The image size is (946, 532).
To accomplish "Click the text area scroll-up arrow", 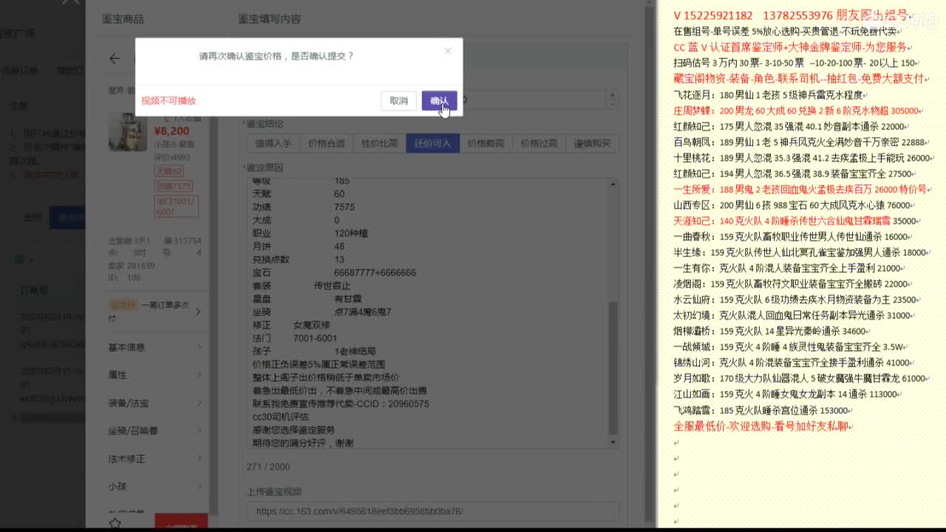I will coord(612,183).
